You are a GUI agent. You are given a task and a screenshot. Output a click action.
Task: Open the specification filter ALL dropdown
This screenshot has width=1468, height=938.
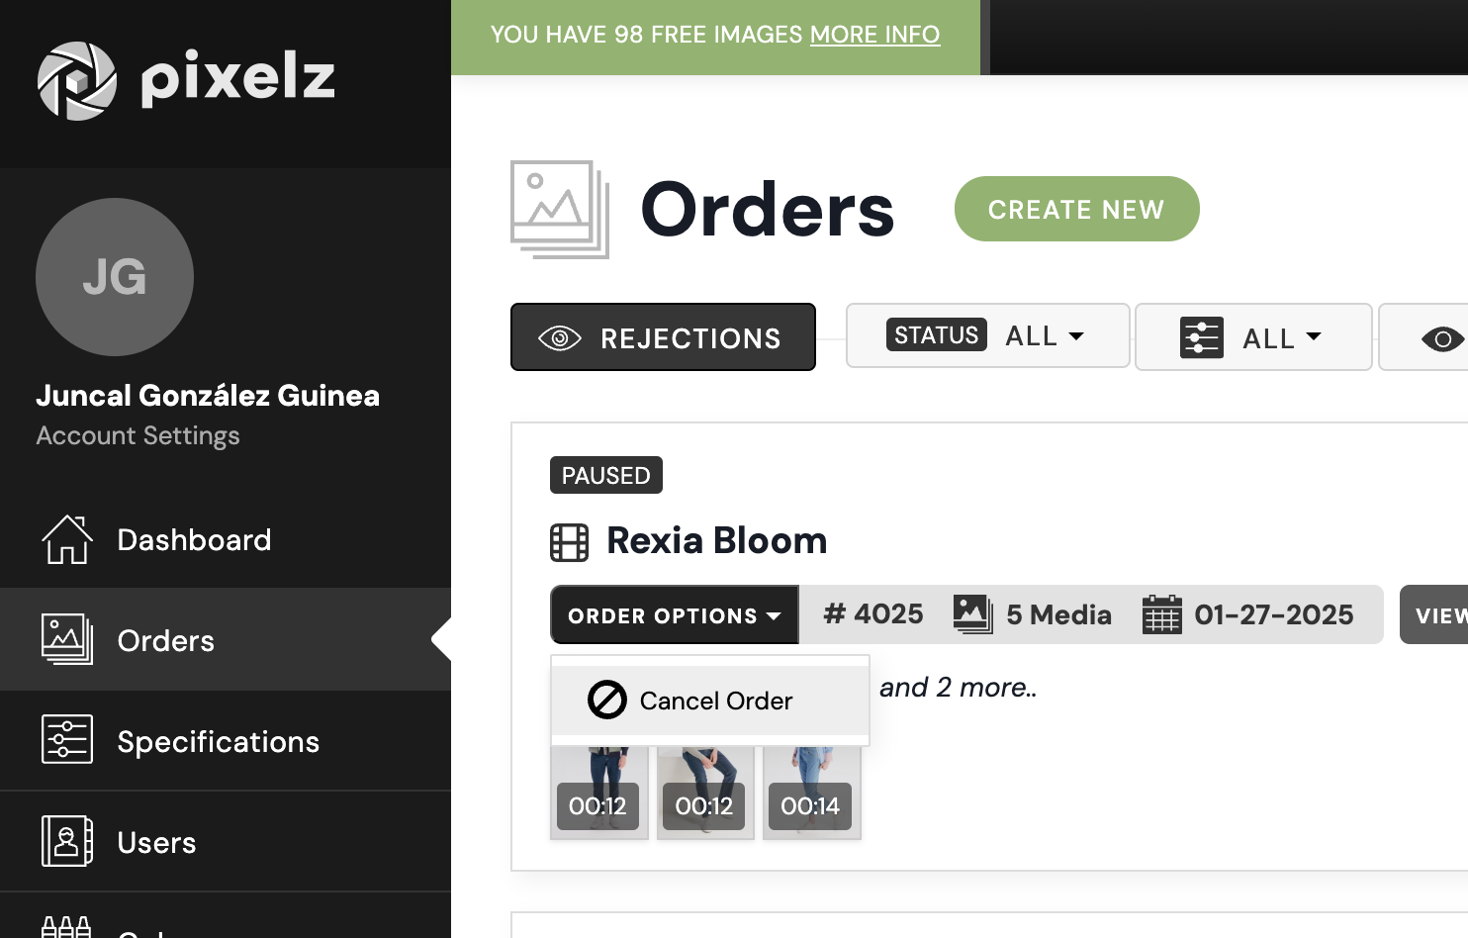(x=1253, y=337)
